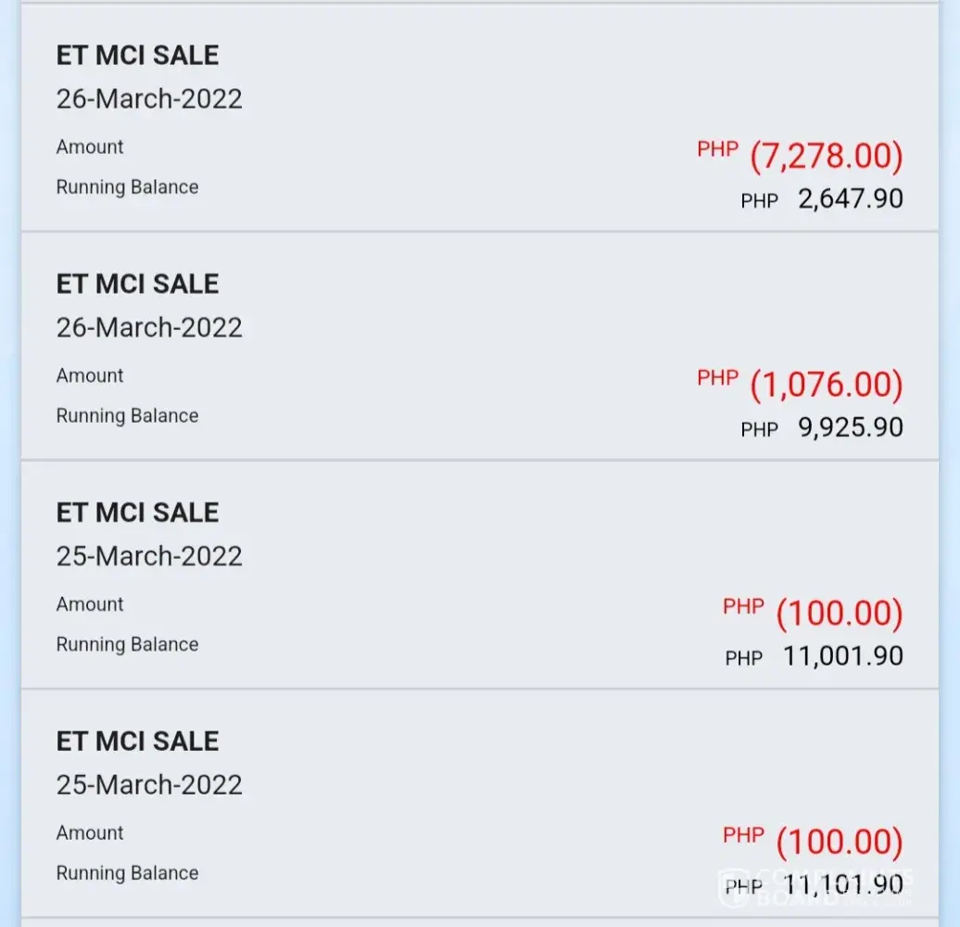The width and height of the screenshot is (960, 927).
Task: Select the (100.00) amount above balance 11,101.90
Action: [839, 843]
